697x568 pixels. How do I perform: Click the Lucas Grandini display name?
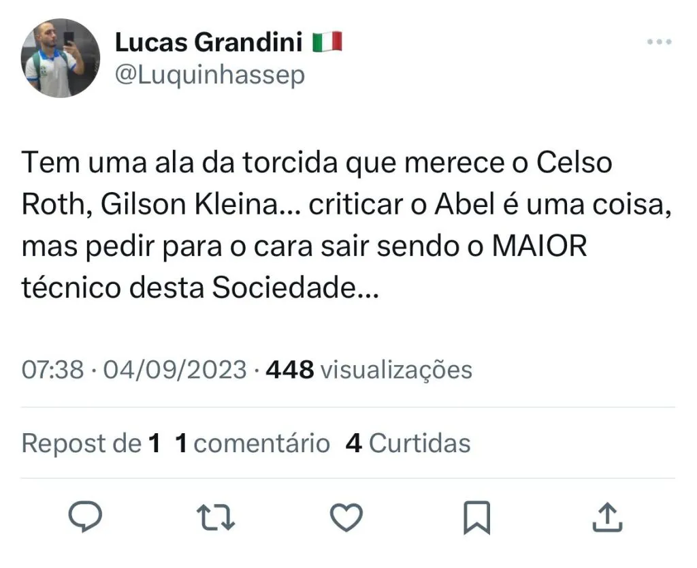(x=208, y=42)
